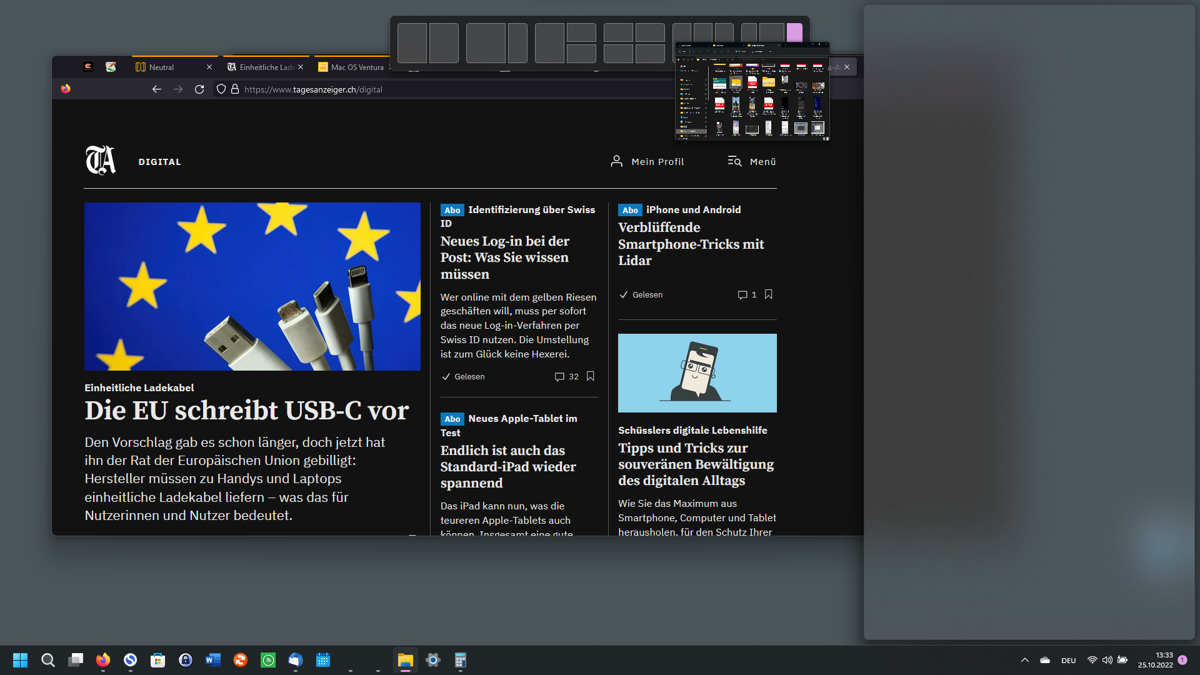Open the second pinned tab in Firefox
Image resolution: width=1200 pixels, height=675 pixels.
(111, 67)
